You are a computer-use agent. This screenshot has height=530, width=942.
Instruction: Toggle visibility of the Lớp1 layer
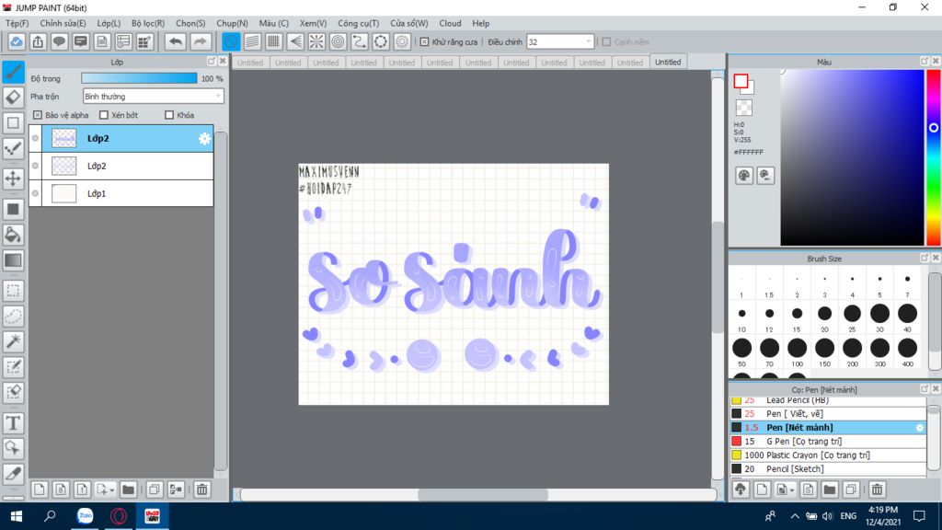coord(36,193)
